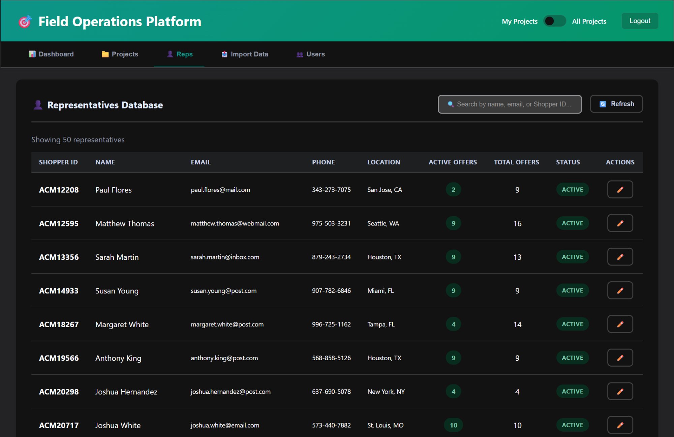Click the Name column header
This screenshot has height=437, width=674.
[x=105, y=162]
